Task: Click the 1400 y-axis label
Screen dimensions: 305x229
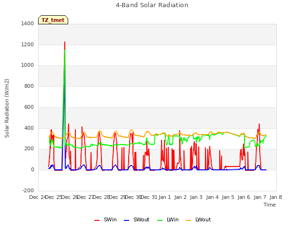Action: point(28,23)
